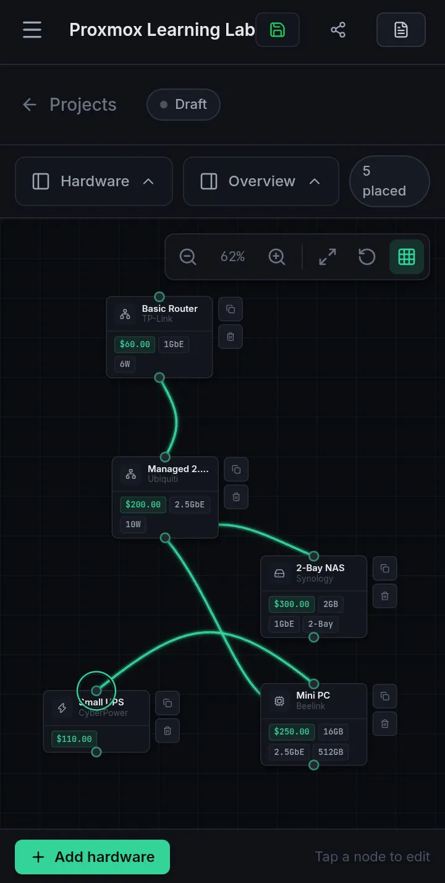Click the Basic Router bottom connection port
Image resolution: width=445 pixels, height=883 pixels.
(x=159, y=377)
